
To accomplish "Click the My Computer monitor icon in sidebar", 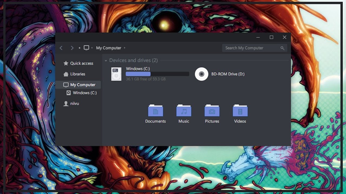I will tap(66, 85).
